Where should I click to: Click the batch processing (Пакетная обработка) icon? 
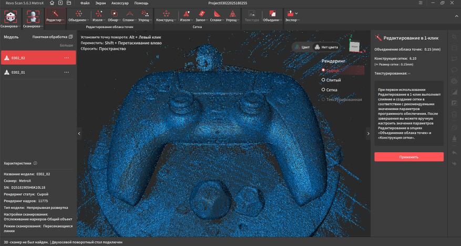tap(70, 37)
